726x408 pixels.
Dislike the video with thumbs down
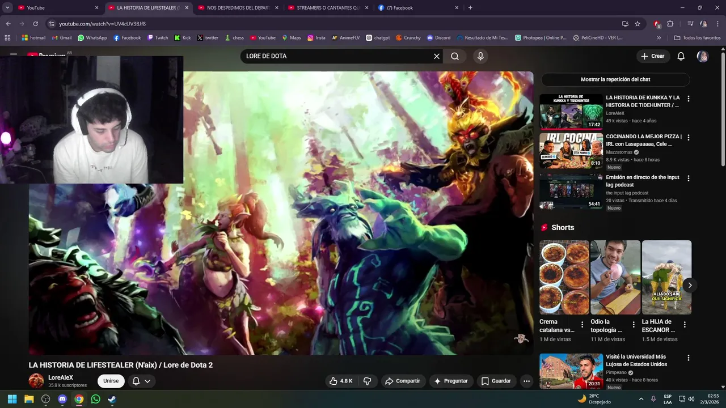point(367,381)
